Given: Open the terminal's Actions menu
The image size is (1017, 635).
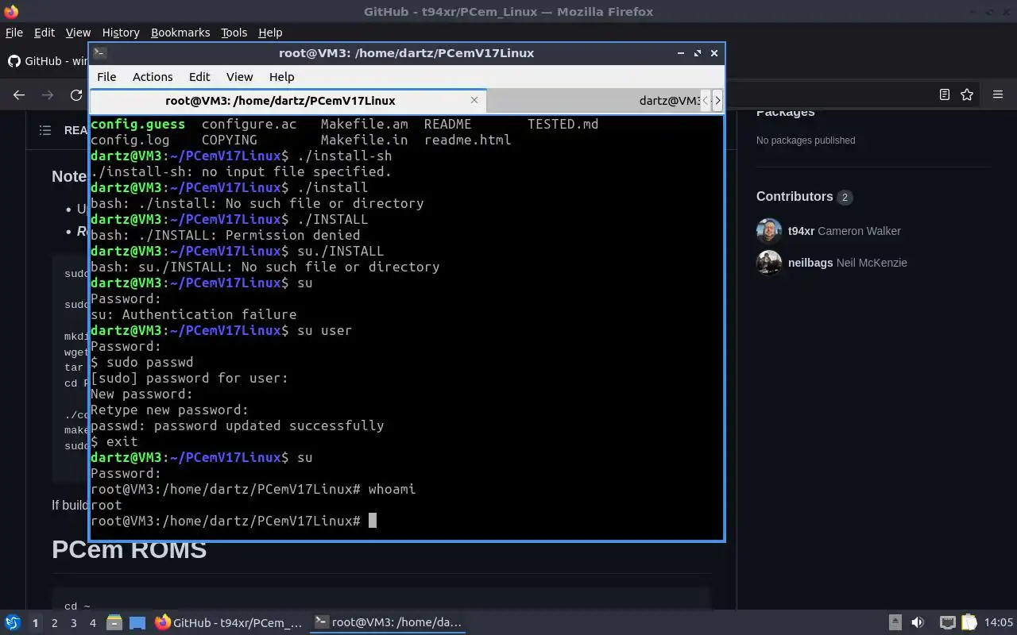Looking at the screenshot, I should 153,77.
